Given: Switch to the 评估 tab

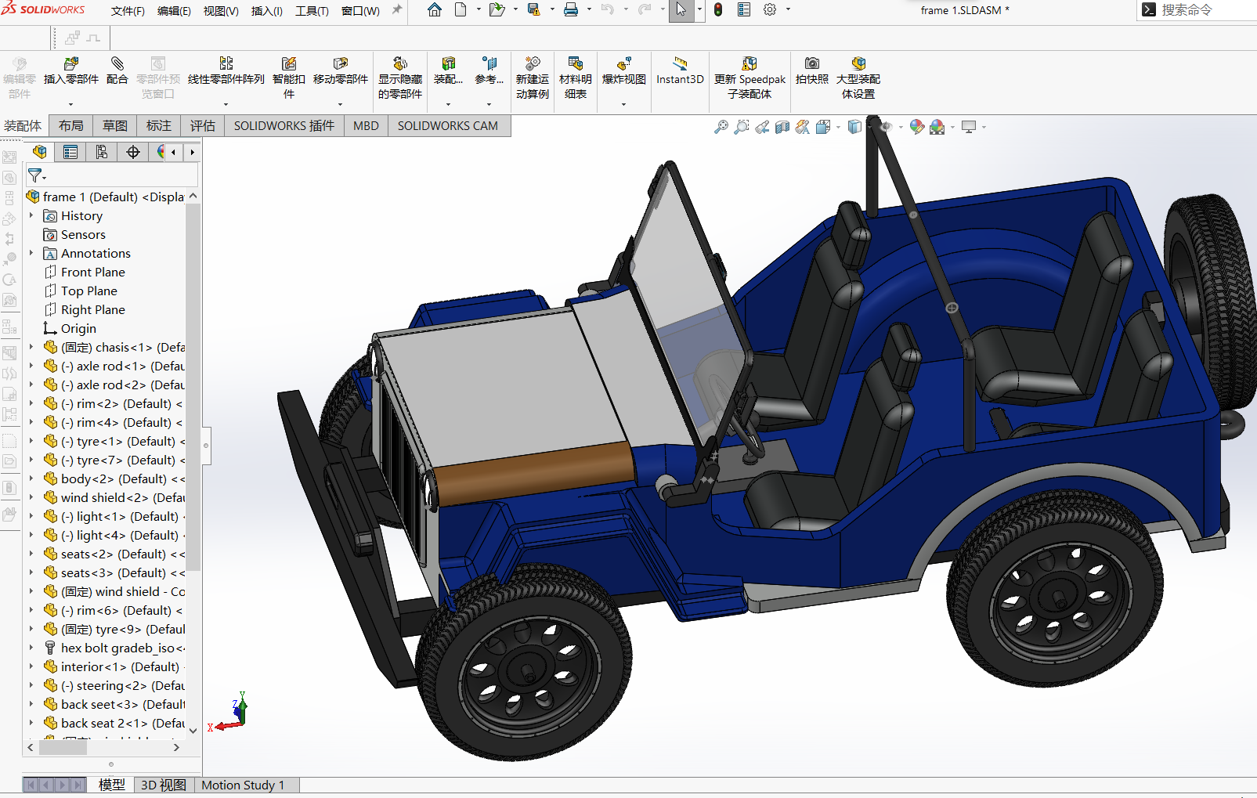Looking at the screenshot, I should [202, 126].
